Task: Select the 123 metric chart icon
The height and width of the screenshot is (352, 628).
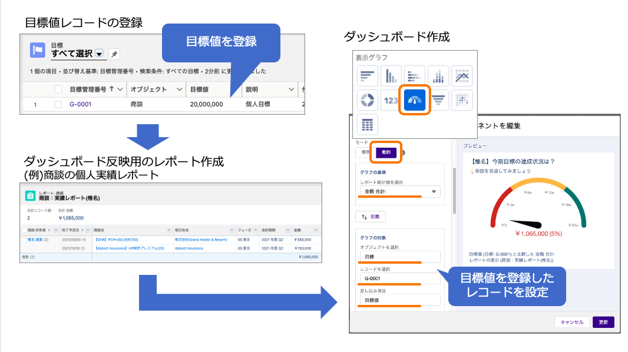Action: pyautogui.click(x=391, y=100)
